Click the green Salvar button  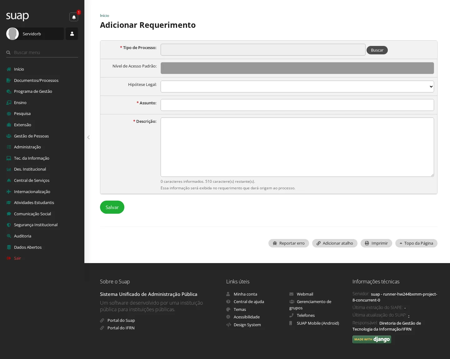[112, 207]
